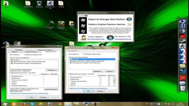Launch Firefox from the taskbar
The image size is (189, 106).
[23, 104]
